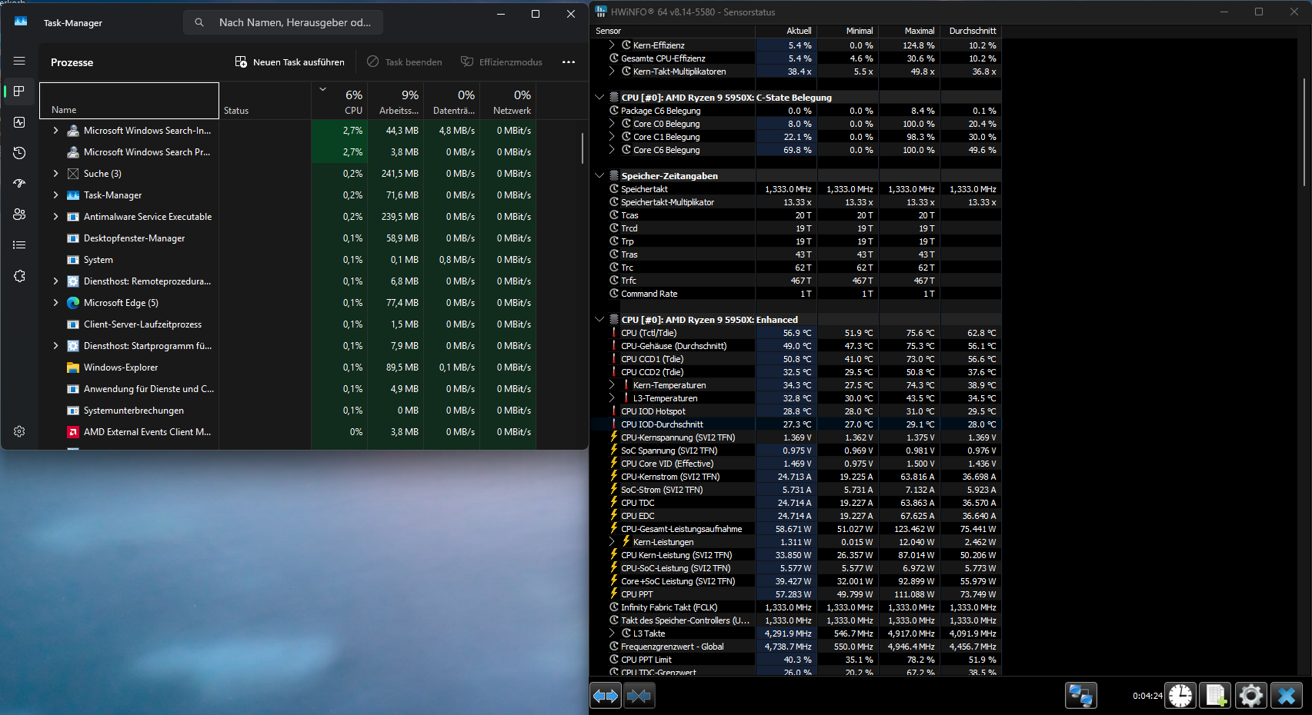This screenshot has width=1312, height=715.
Task: Sort by Arbeitsspeicher column header
Action: [x=396, y=101]
